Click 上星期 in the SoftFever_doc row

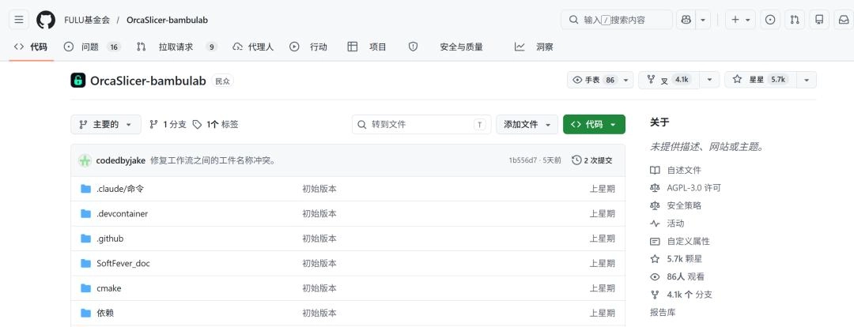pyautogui.click(x=603, y=263)
